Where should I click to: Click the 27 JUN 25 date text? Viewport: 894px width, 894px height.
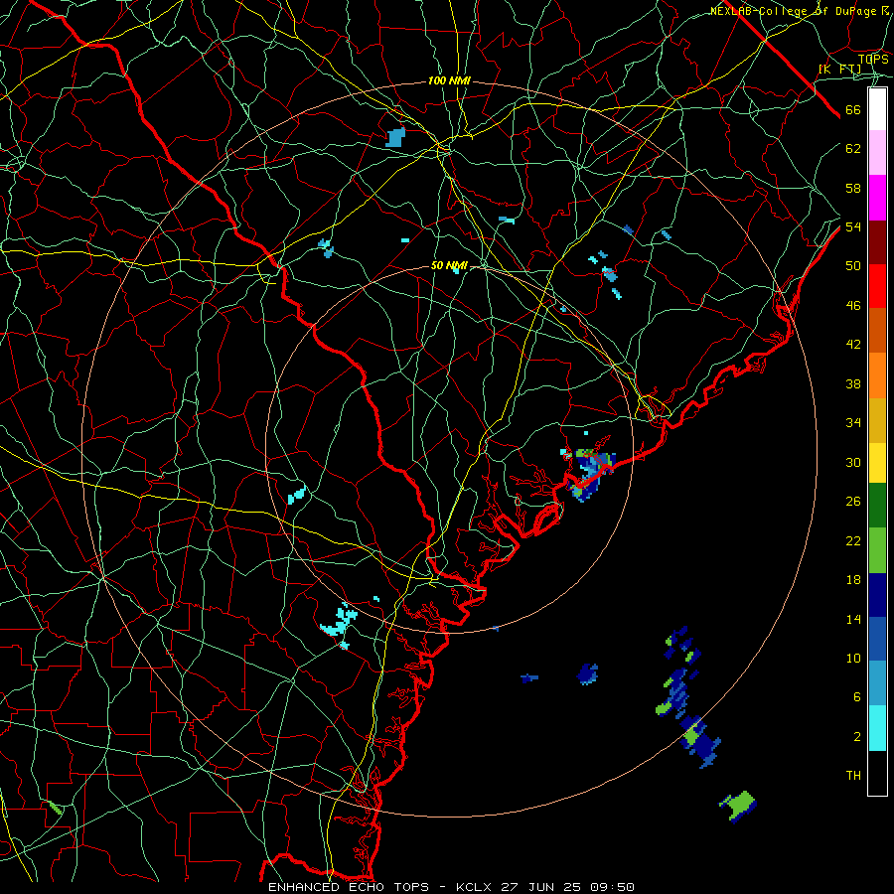(540, 887)
